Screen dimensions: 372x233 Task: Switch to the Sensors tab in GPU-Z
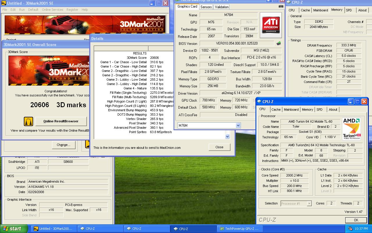[206, 7]
